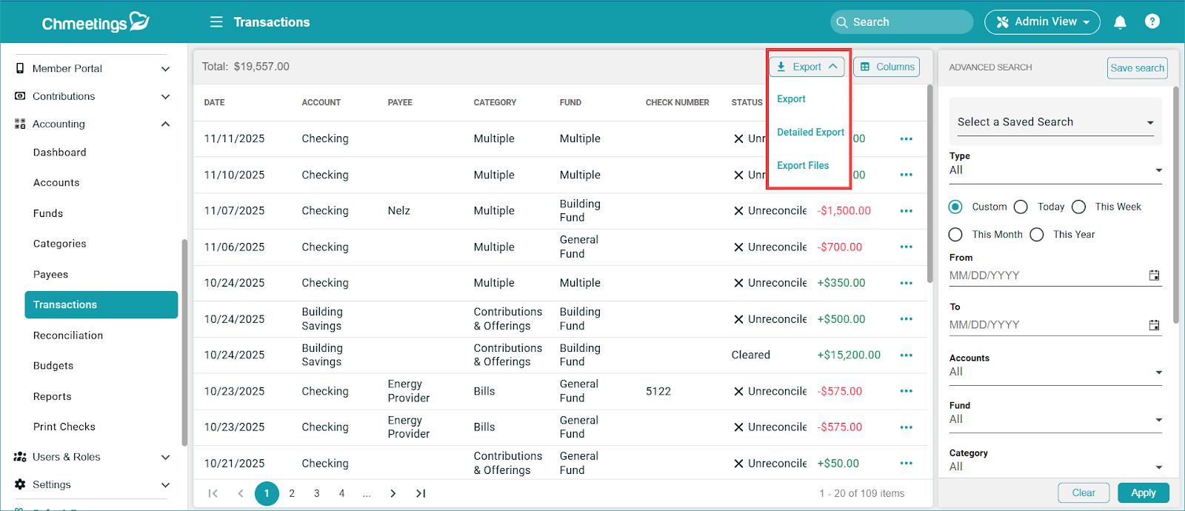Click the notification bell icon
The image size is (1185, 511).
[1120, 22]
